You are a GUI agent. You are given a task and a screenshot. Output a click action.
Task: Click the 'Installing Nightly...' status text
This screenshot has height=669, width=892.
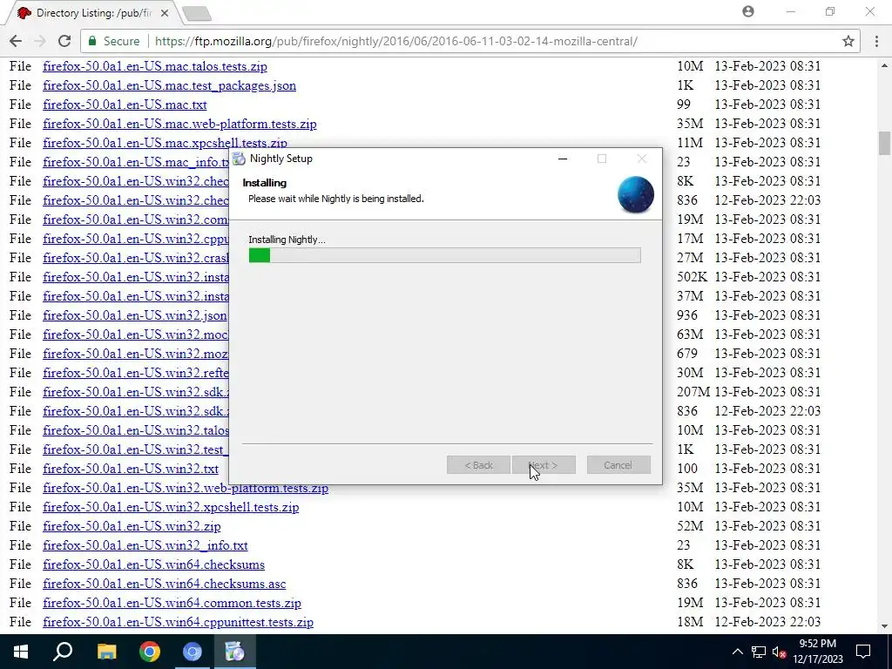[287, 240]
